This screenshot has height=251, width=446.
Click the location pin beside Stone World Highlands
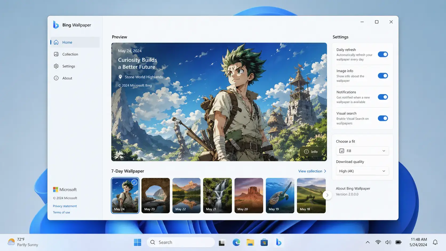click(x=120, y=77)
